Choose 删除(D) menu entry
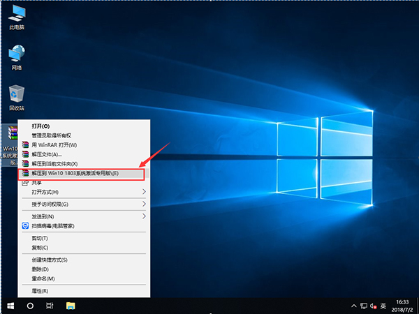The height and width of the screenshot is (314, 419). [84, 269]
